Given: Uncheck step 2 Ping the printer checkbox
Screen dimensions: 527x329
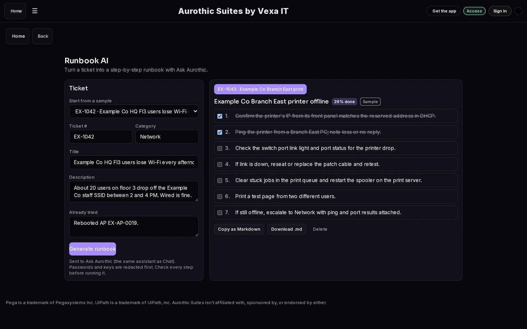Looking at the screenshot, I should pos(220,132).
